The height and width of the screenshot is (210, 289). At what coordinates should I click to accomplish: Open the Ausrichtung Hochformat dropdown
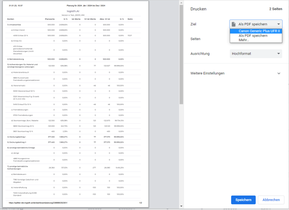256,54
